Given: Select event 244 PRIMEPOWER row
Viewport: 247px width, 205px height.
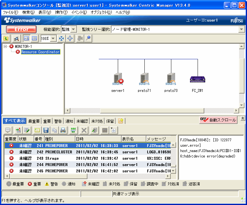Looking at the screenshot, I should click(88, 164).
